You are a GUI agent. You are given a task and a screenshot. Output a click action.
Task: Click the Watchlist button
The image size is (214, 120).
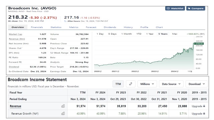[175, 8]
